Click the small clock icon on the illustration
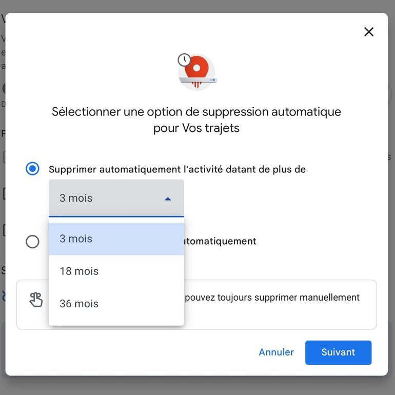 tap(184, 60)
